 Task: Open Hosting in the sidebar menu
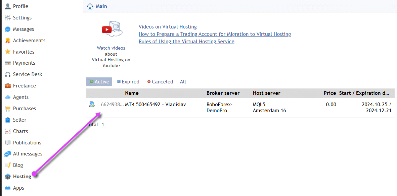(22, 177)
